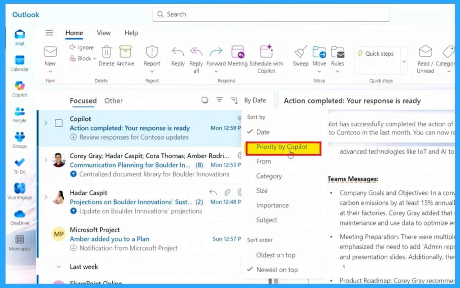This screenshot has height=288, width=460.
Task: Sweep messages from sender
Action: (x=301, y=56)
